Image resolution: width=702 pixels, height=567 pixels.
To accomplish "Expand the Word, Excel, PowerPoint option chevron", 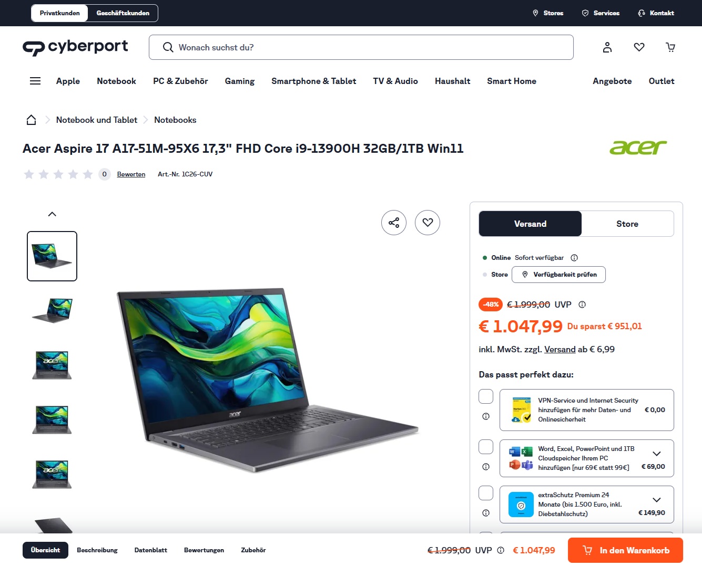I will click(656, 454).
